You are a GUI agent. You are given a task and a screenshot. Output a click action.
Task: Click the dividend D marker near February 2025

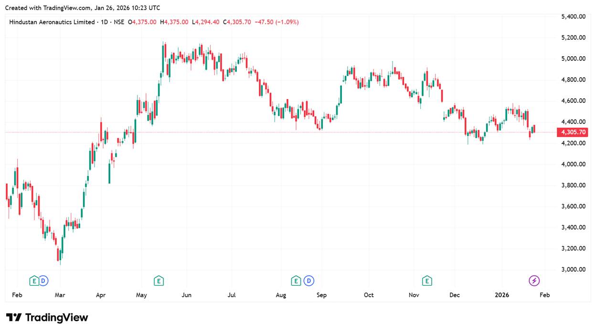43,281
